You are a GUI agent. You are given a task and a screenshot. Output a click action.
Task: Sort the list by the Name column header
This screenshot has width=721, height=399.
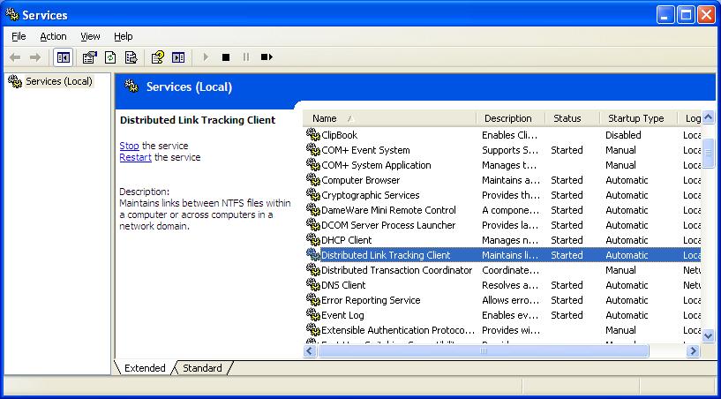(389, 118)
